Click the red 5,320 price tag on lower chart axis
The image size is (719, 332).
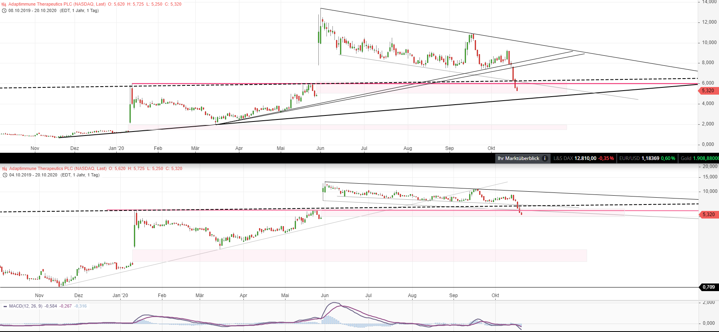click(x=709, y=215)
